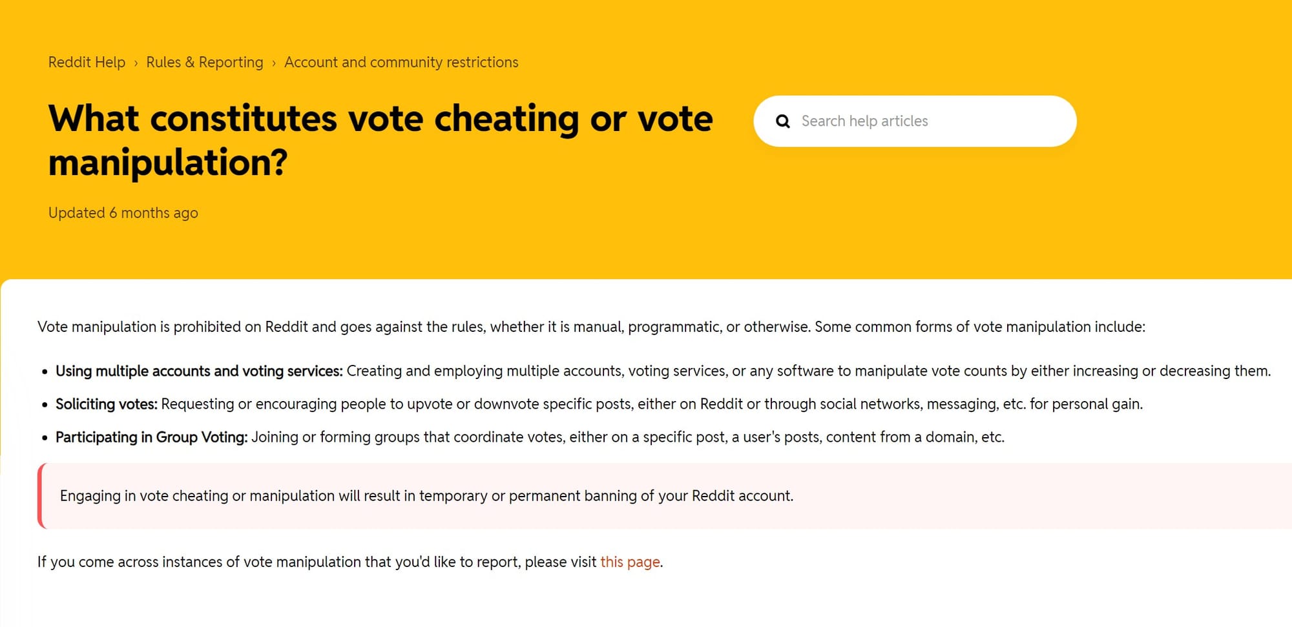Click the 'Using multiple accounts and voting services' heading

pos(199,371)
